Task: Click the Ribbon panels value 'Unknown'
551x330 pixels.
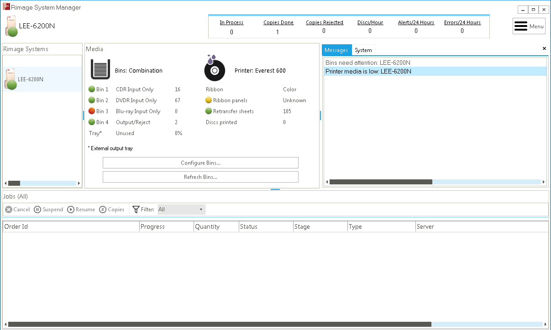Action: (294, 100)
